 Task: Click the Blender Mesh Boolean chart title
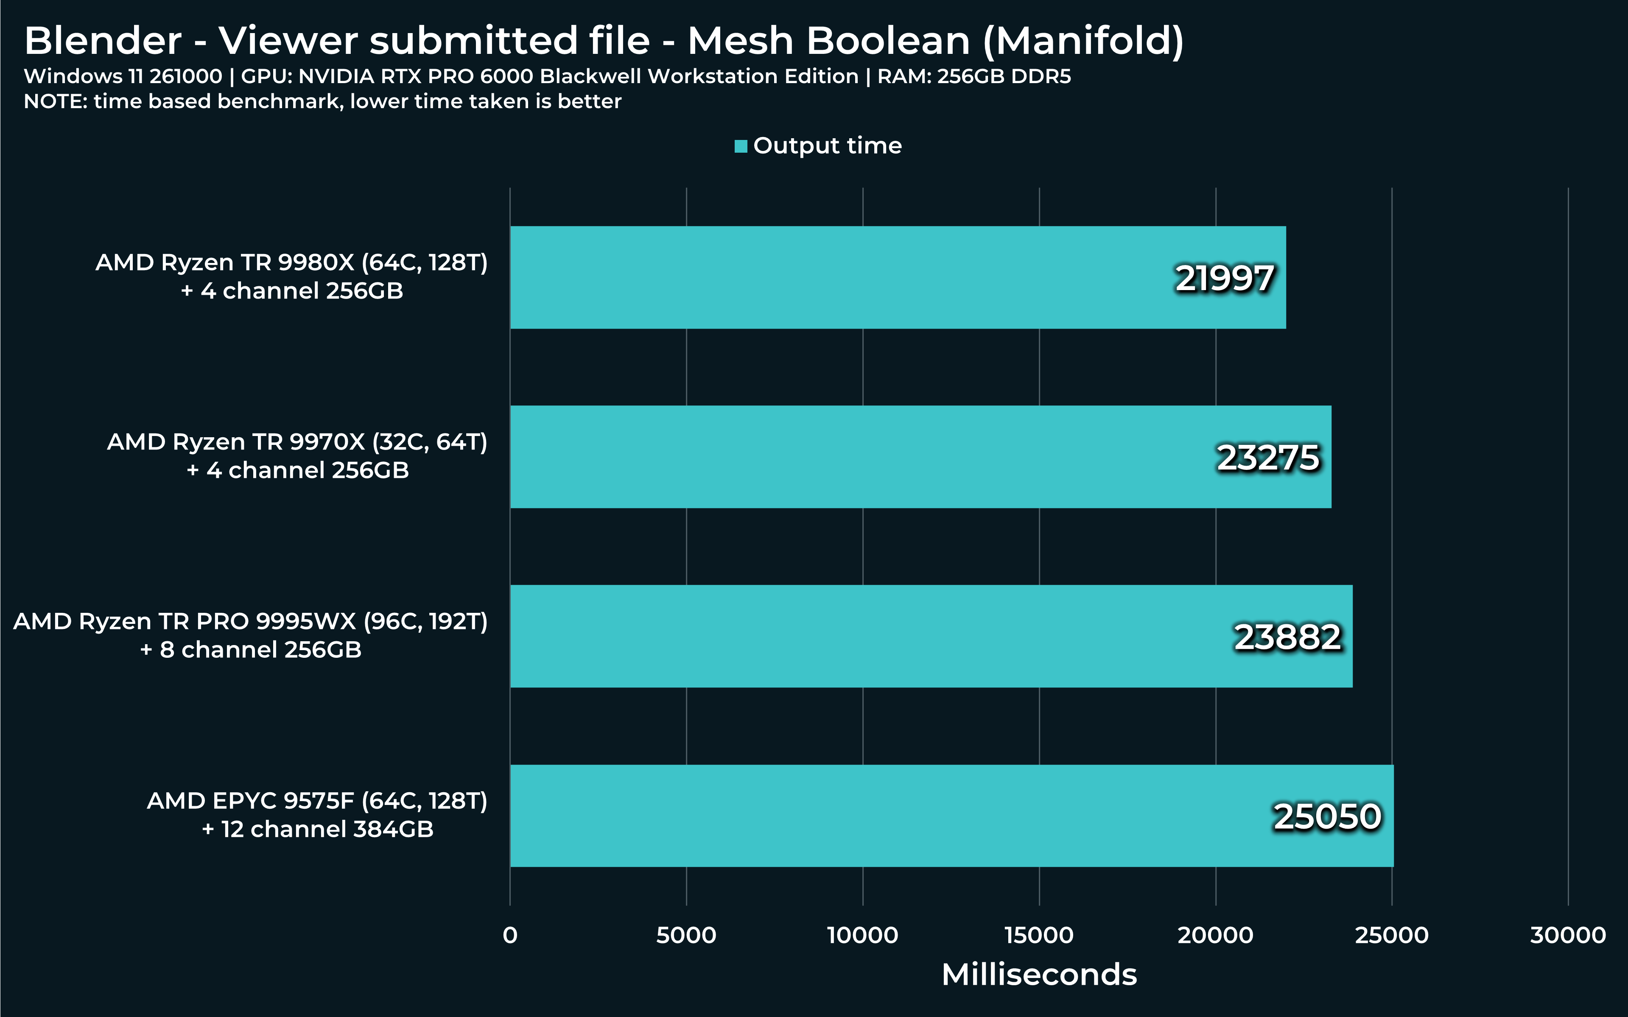604,40
